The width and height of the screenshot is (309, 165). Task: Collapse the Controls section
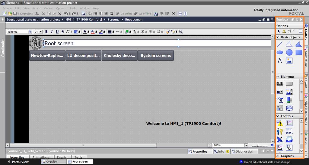tap(278, 116)
